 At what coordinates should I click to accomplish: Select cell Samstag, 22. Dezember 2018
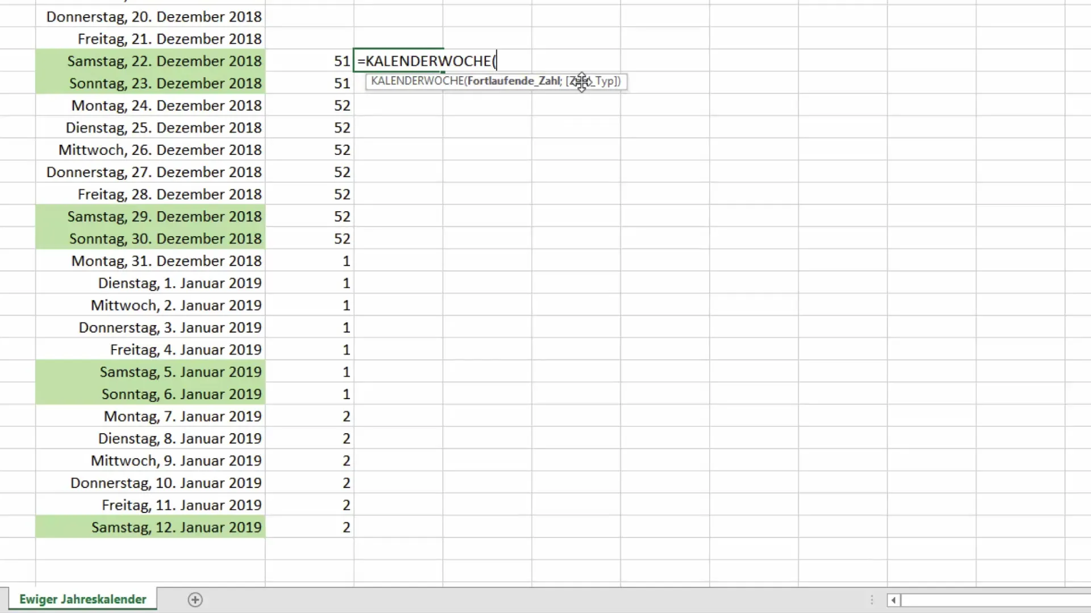[x=151, y=61]
